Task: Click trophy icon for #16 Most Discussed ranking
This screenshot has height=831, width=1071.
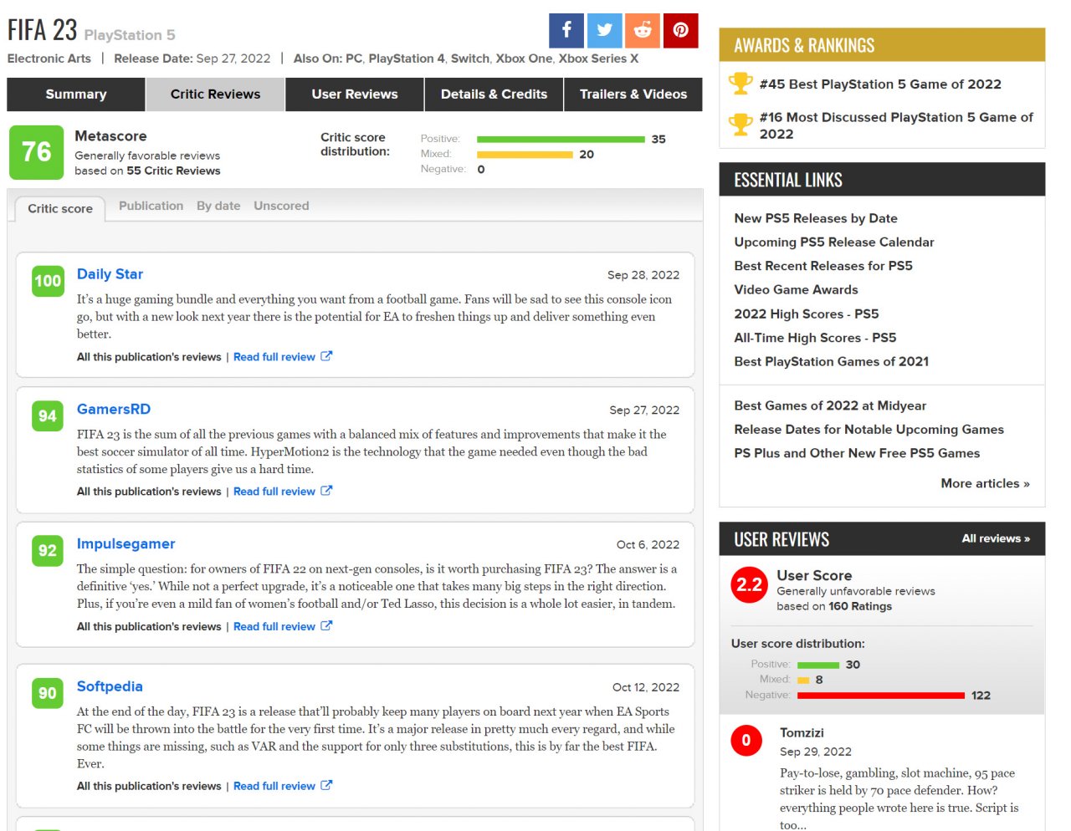Action: 740,125
